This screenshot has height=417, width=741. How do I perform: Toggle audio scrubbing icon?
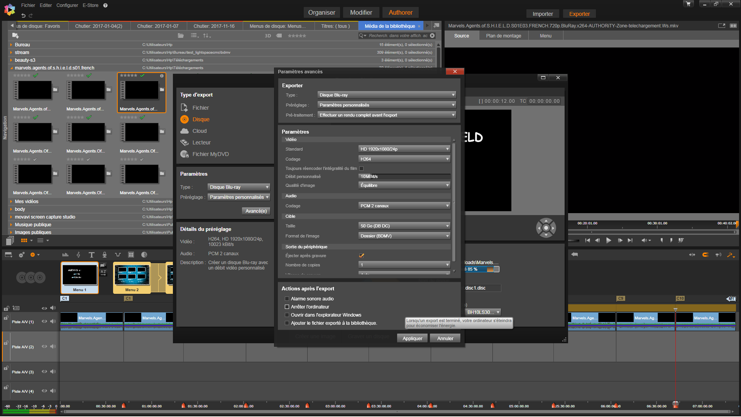(x=718, y=255)
